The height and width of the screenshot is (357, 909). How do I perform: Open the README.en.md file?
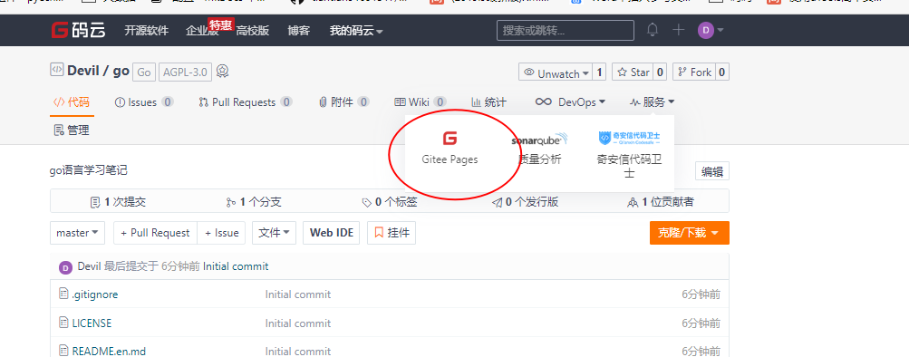pyautogui.click(x=109, y=352)
